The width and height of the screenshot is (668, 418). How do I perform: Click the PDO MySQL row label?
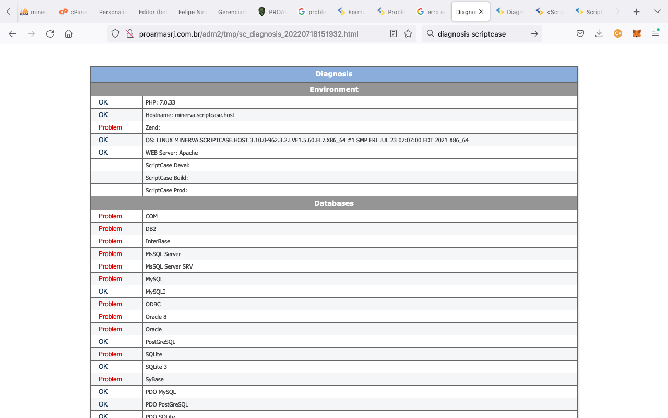161,392
